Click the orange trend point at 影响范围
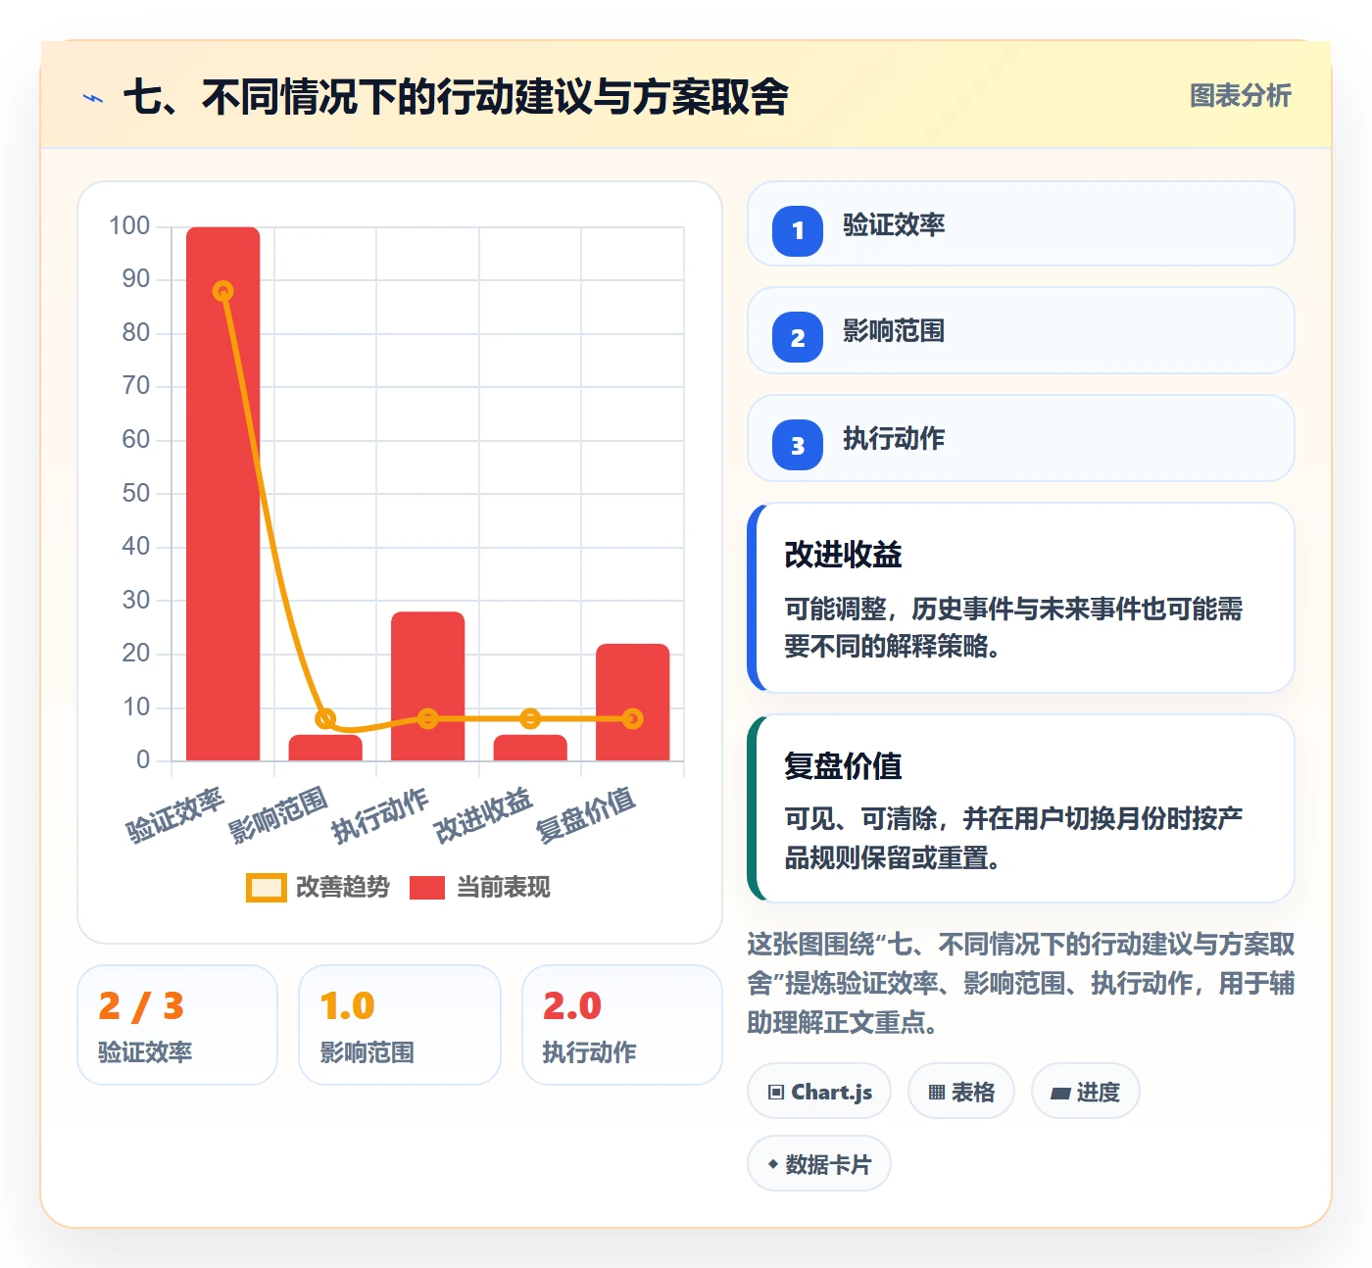The image size is (1372, 1268). point(325,719)
